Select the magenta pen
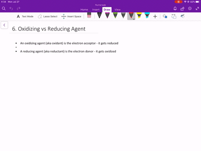 pos(107,16)
